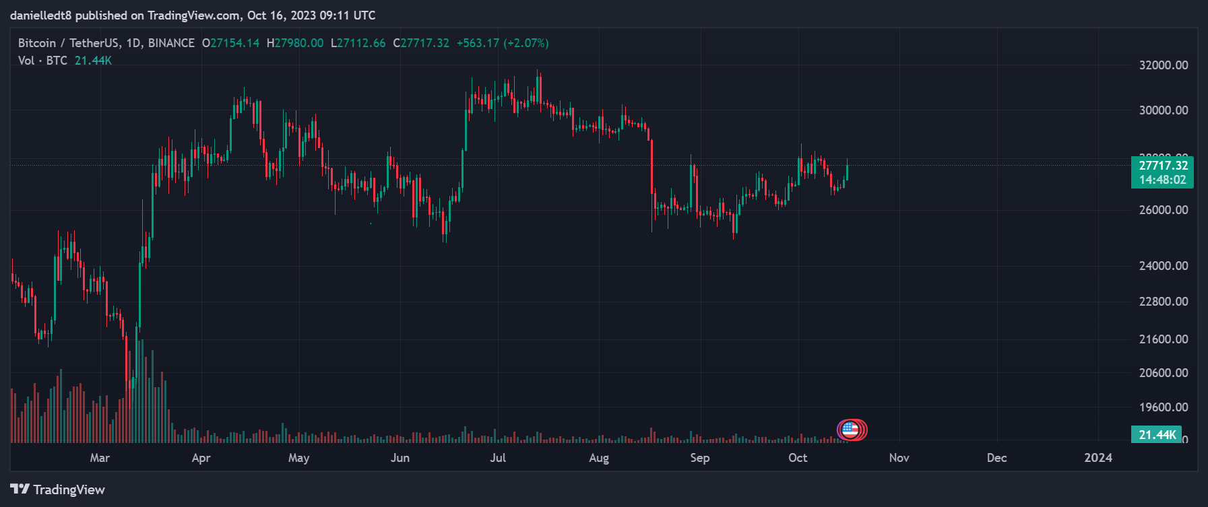Click the high value H27980.00

(295, 43)
